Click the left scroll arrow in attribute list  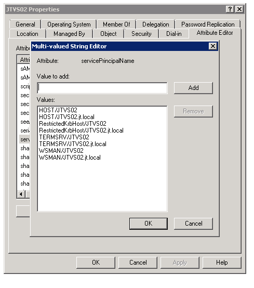pyautogui.click(x=21, y=194)
